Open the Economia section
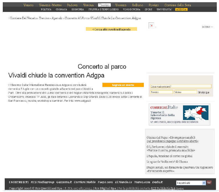This screenshot has width=219, height=192. point(78,9)
